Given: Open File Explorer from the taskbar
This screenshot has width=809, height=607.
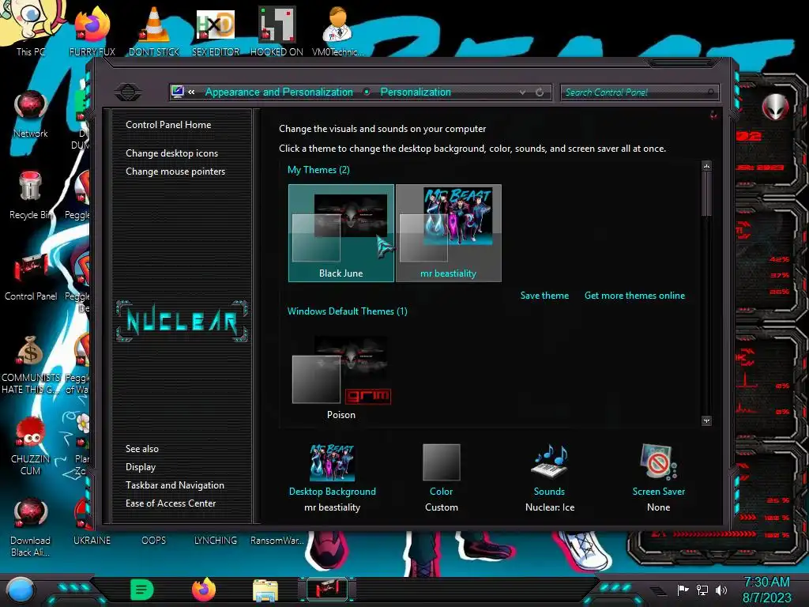Looking at the screenshot, I should pos(265,590).
